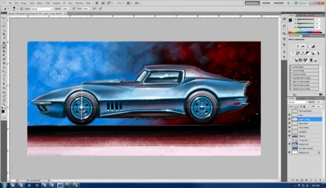The height and width of the screenshot is (188, 326).
Task: Open the Character panel from dock
Action: click(x=284, y=52)
